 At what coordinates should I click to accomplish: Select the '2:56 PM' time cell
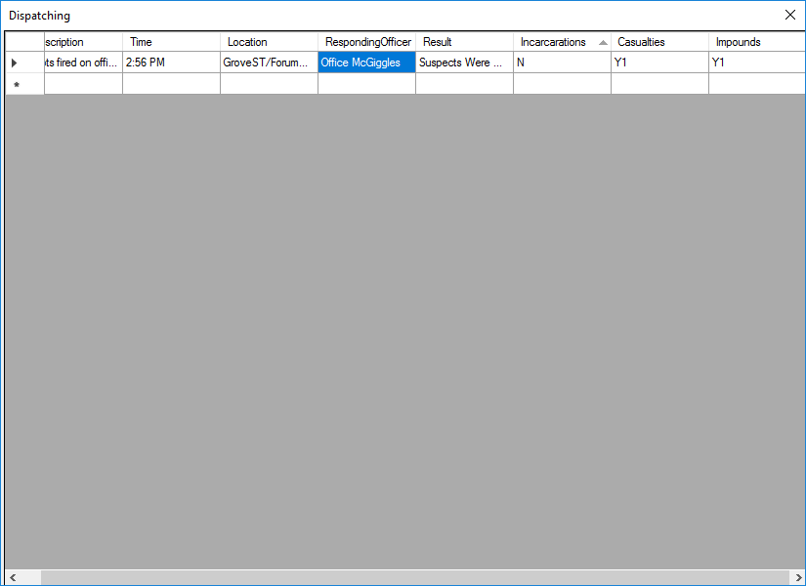click(x=171, y=63)
